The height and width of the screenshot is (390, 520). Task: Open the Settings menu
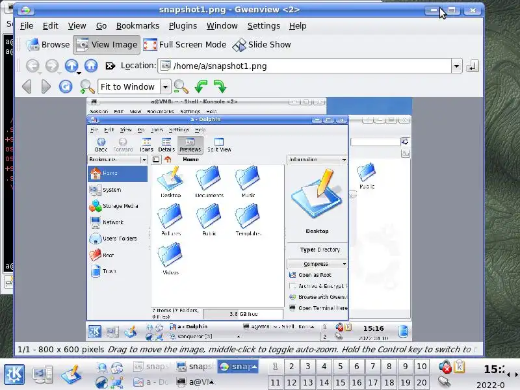click(x=264, y=26)
